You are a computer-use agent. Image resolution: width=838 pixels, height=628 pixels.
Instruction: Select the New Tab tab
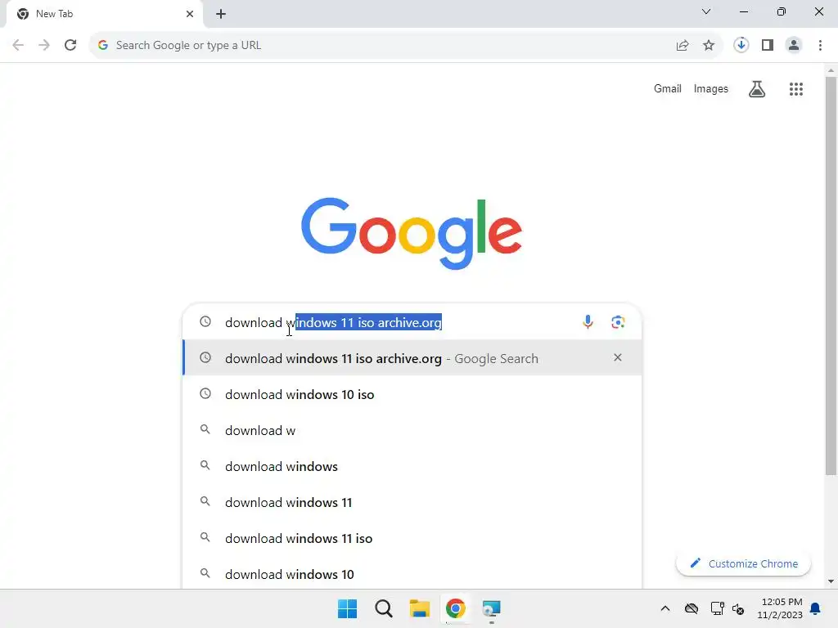[x=104, y=15]
